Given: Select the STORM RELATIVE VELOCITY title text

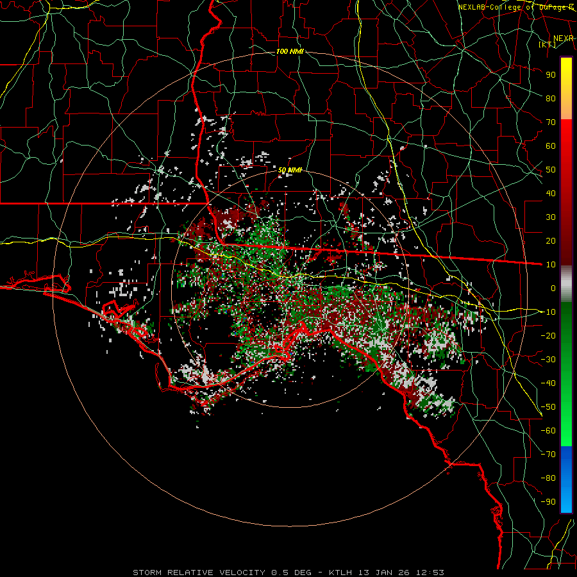Looking at the screenshot, I should pyautogui.click(x=199, y=573).
